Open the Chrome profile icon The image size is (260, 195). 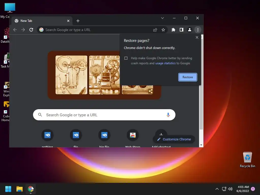click(189, 30)
